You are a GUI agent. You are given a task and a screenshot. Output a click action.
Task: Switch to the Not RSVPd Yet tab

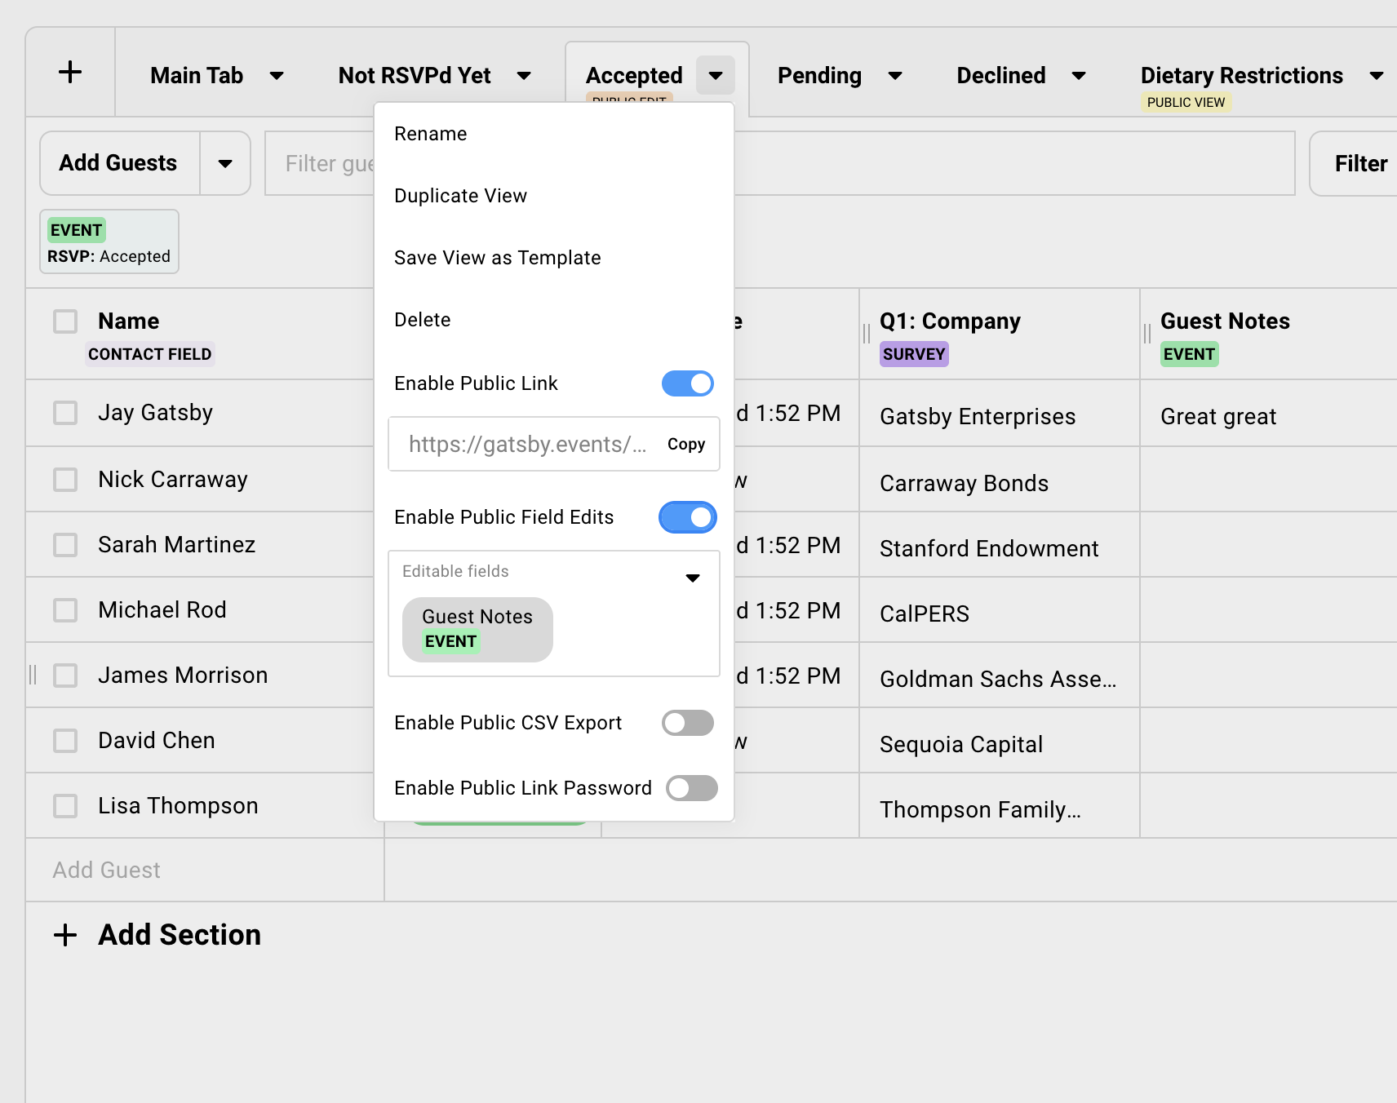[x=414, y=75]
